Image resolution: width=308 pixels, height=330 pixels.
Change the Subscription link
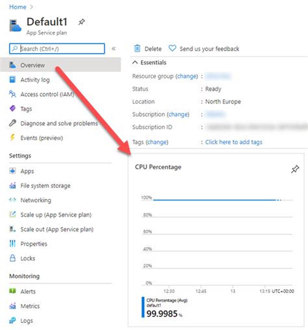[178, 114]
